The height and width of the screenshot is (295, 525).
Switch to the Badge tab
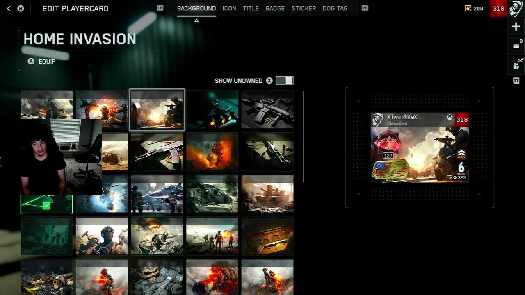click(x=275, y=8)
